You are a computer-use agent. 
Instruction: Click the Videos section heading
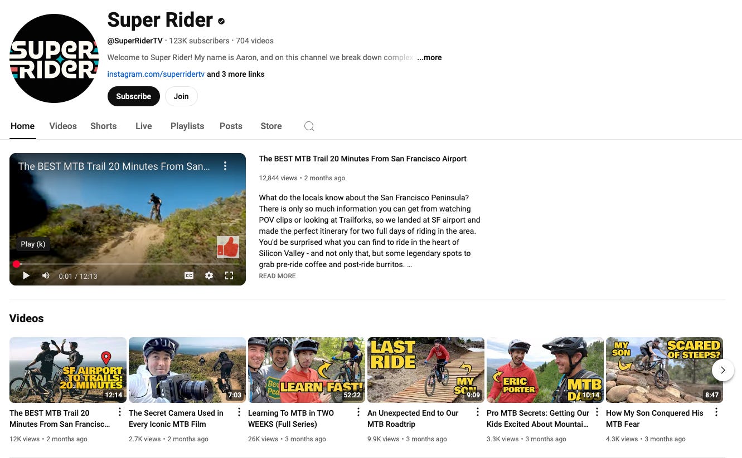click(26, 318)
